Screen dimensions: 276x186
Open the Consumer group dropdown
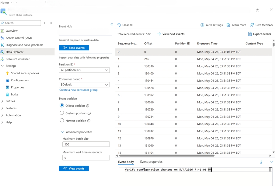pyautogui.click(x=84, y=85)
